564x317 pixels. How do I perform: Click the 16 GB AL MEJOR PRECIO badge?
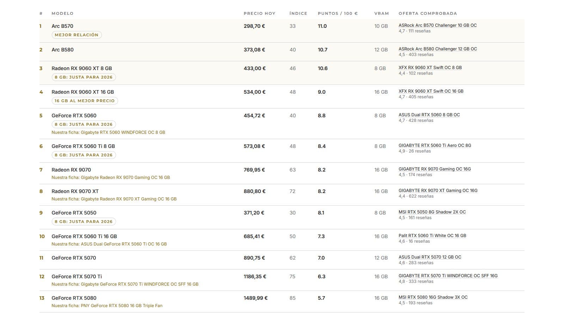click(x=85, y=101)
